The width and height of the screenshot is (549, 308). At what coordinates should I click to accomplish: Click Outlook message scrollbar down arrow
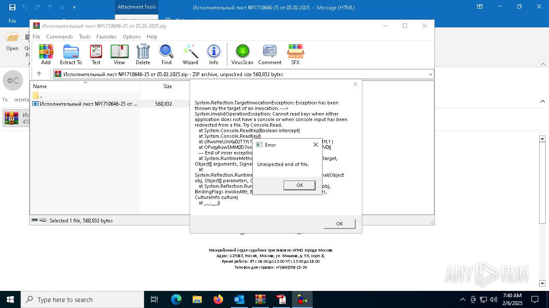542,283
